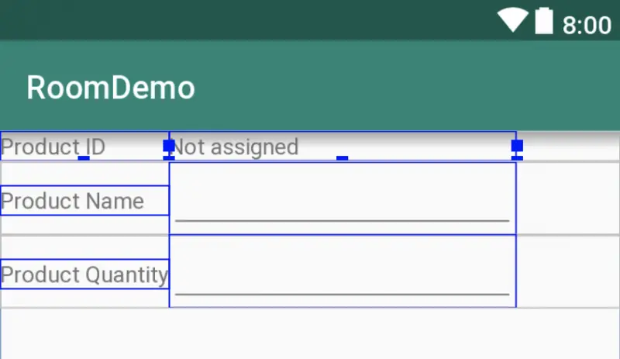Image resolution: width=620 pixels, height=359 pixels.
Task: Select the Product ID label
Action: point(54,147)
